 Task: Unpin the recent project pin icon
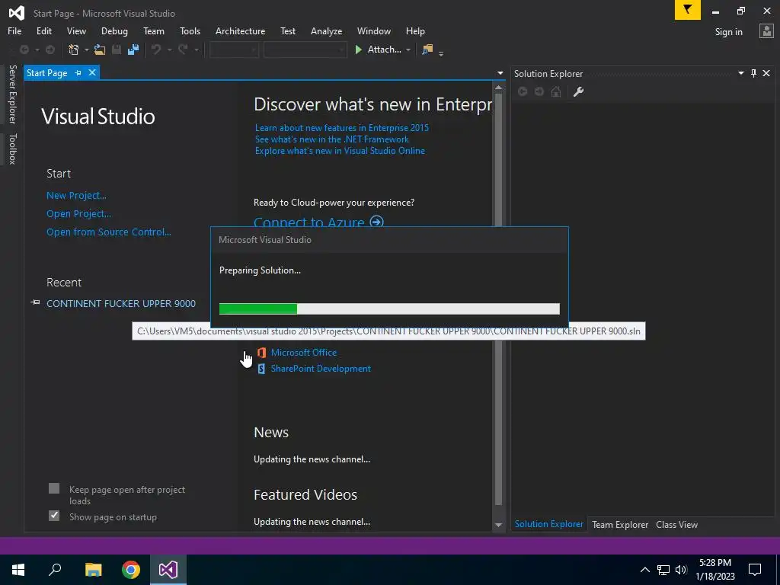click(x=35, y=302)
